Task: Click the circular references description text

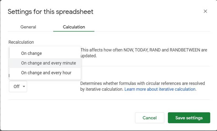Action: [142, 83]
